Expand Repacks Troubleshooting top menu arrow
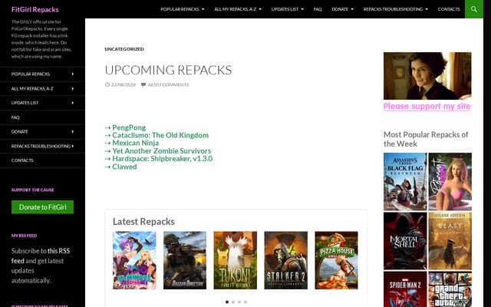The width and height of the screenshot is (491, 307). coord(427,9)
